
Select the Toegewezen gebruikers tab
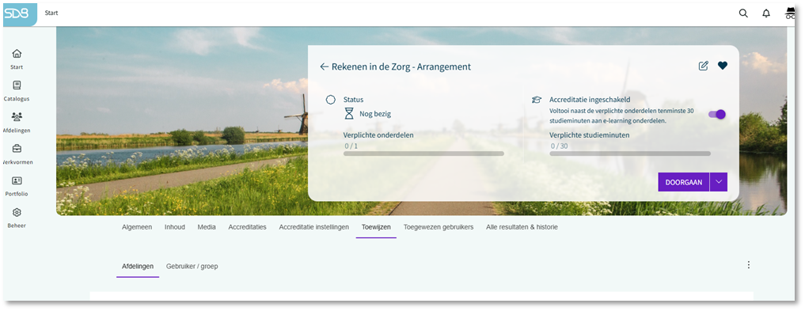coord(438,227)
